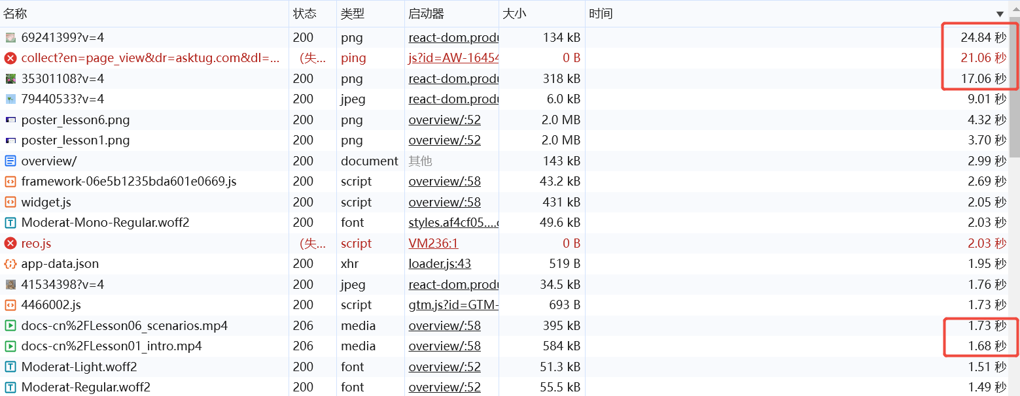Screen dimensions: 1020x396
Task: Select the docs-cn Lesson01_intro.mp4 request
Action: click(111, 346)
